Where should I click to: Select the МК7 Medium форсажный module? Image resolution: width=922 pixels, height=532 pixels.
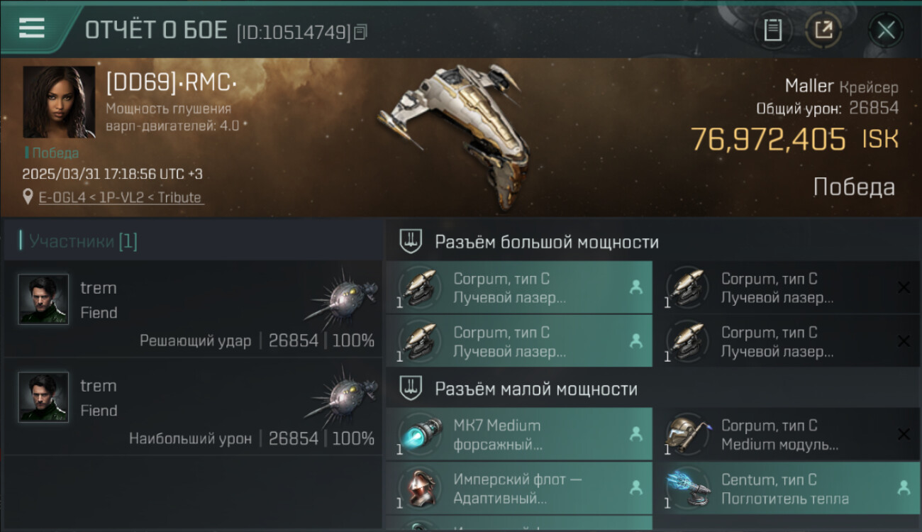point(519,434)
